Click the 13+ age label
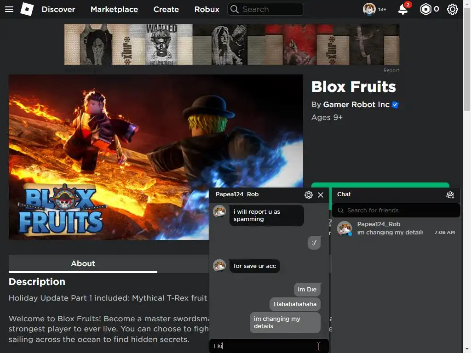 [x=382, y=10]
